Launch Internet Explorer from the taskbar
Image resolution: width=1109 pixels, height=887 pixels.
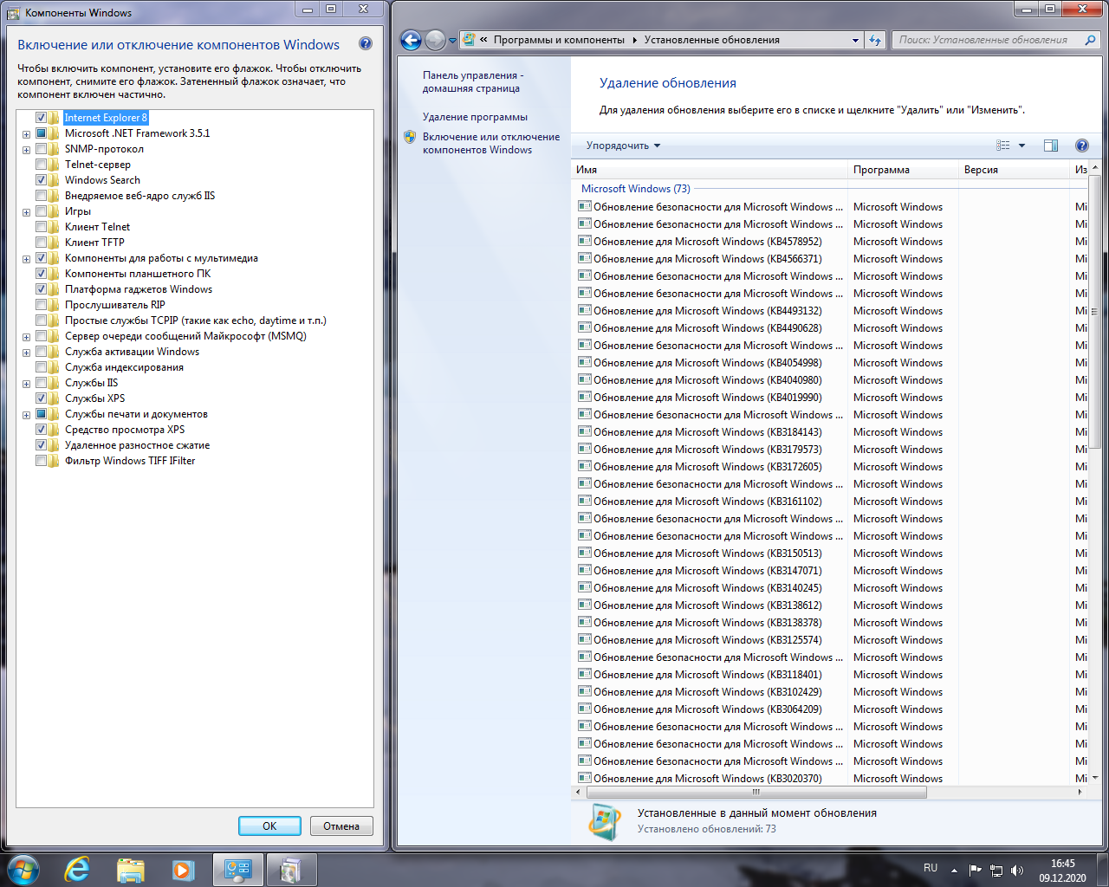78,870
